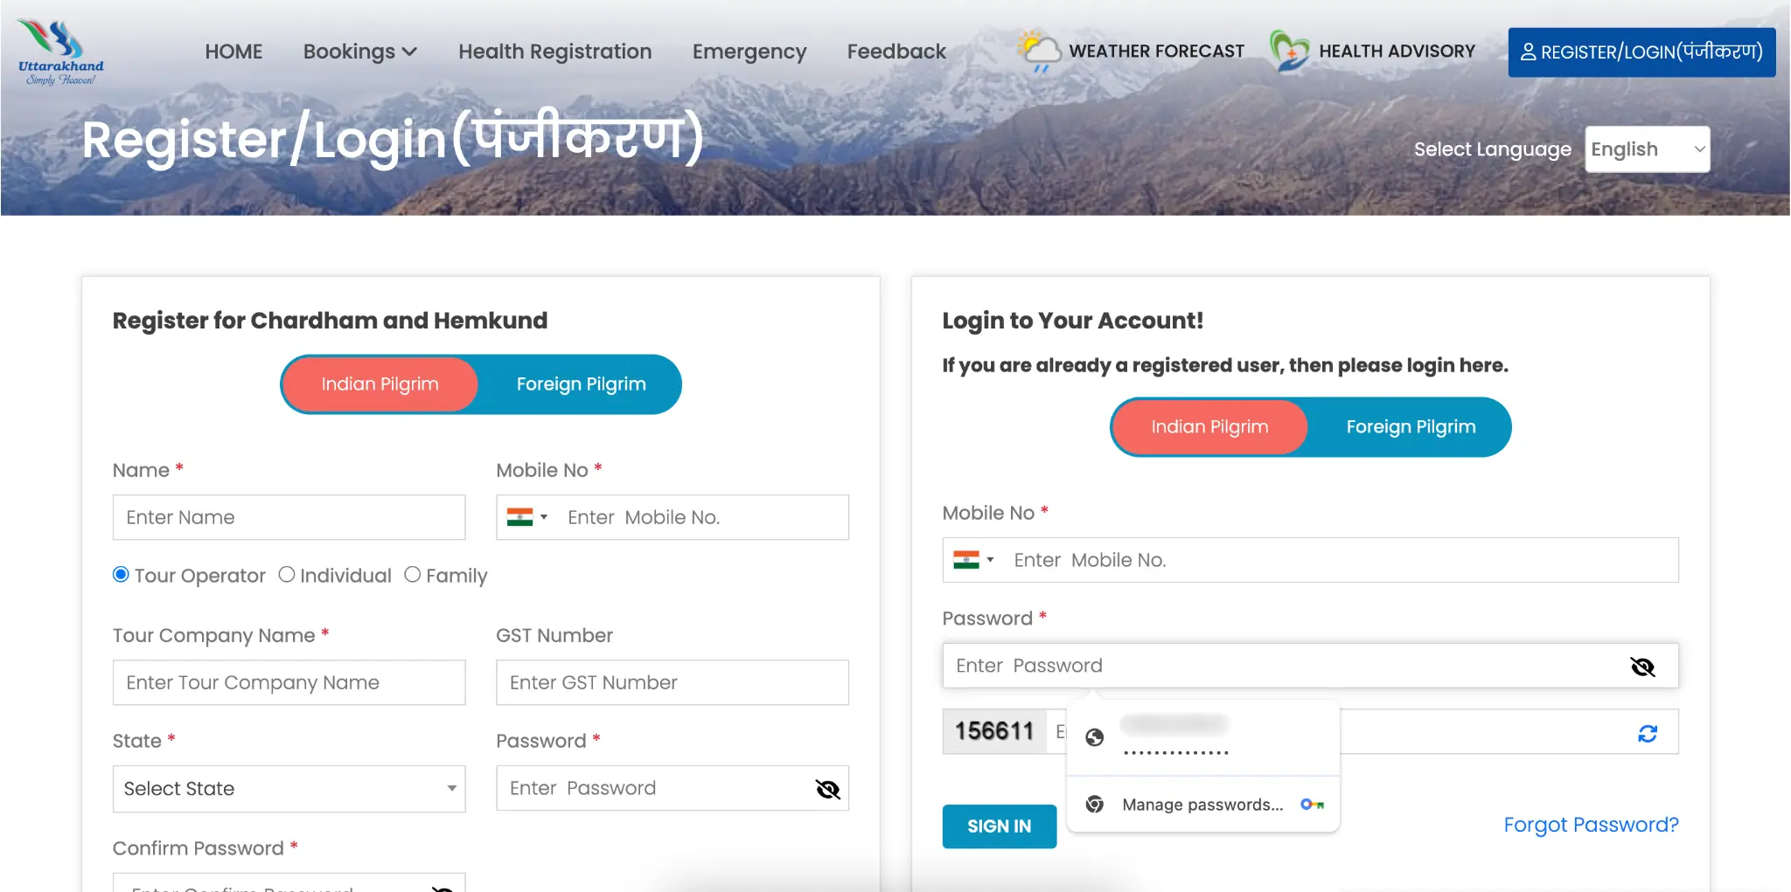
Task: Open the Health Registration menu item
Action: 554,52
